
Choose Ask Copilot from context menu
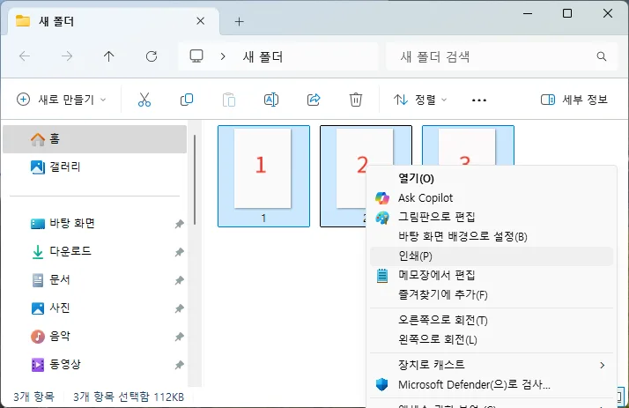[492, 197]
